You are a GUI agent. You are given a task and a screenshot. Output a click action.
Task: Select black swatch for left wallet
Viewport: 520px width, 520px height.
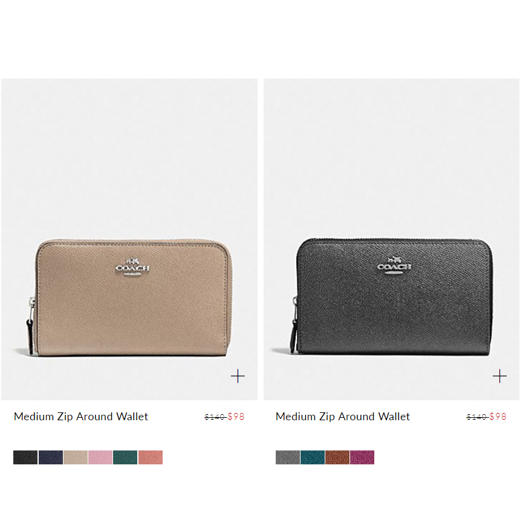tap(25, 457)
